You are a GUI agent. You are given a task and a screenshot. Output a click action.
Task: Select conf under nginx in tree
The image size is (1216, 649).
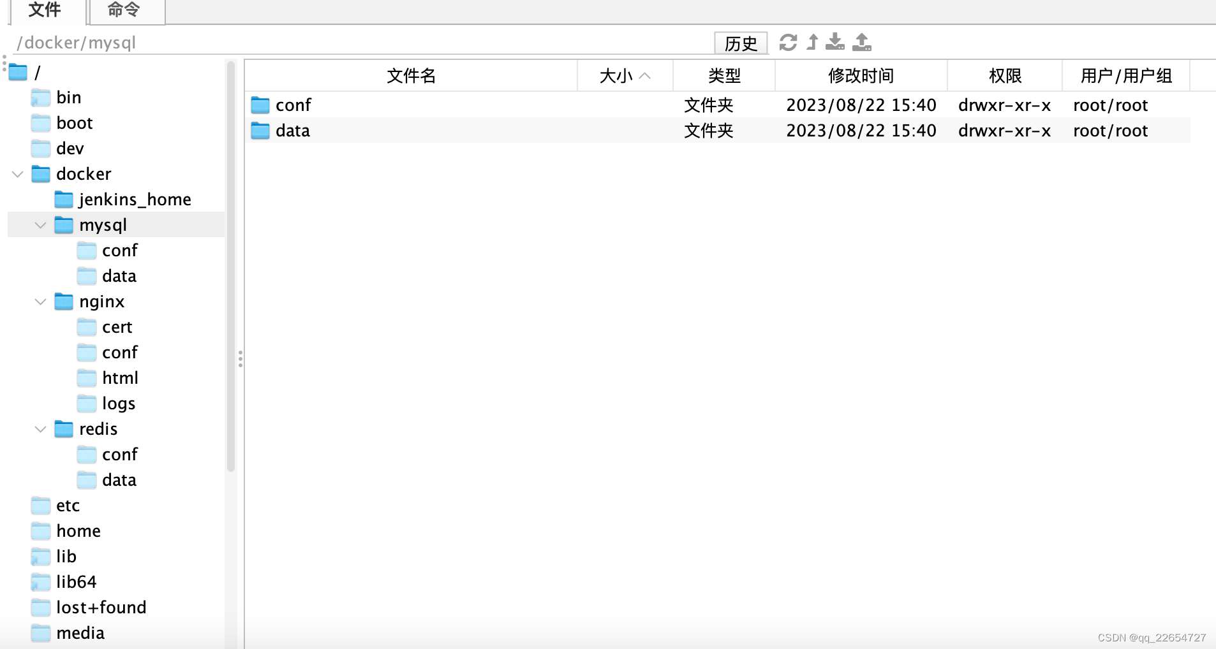coord(119,353)
